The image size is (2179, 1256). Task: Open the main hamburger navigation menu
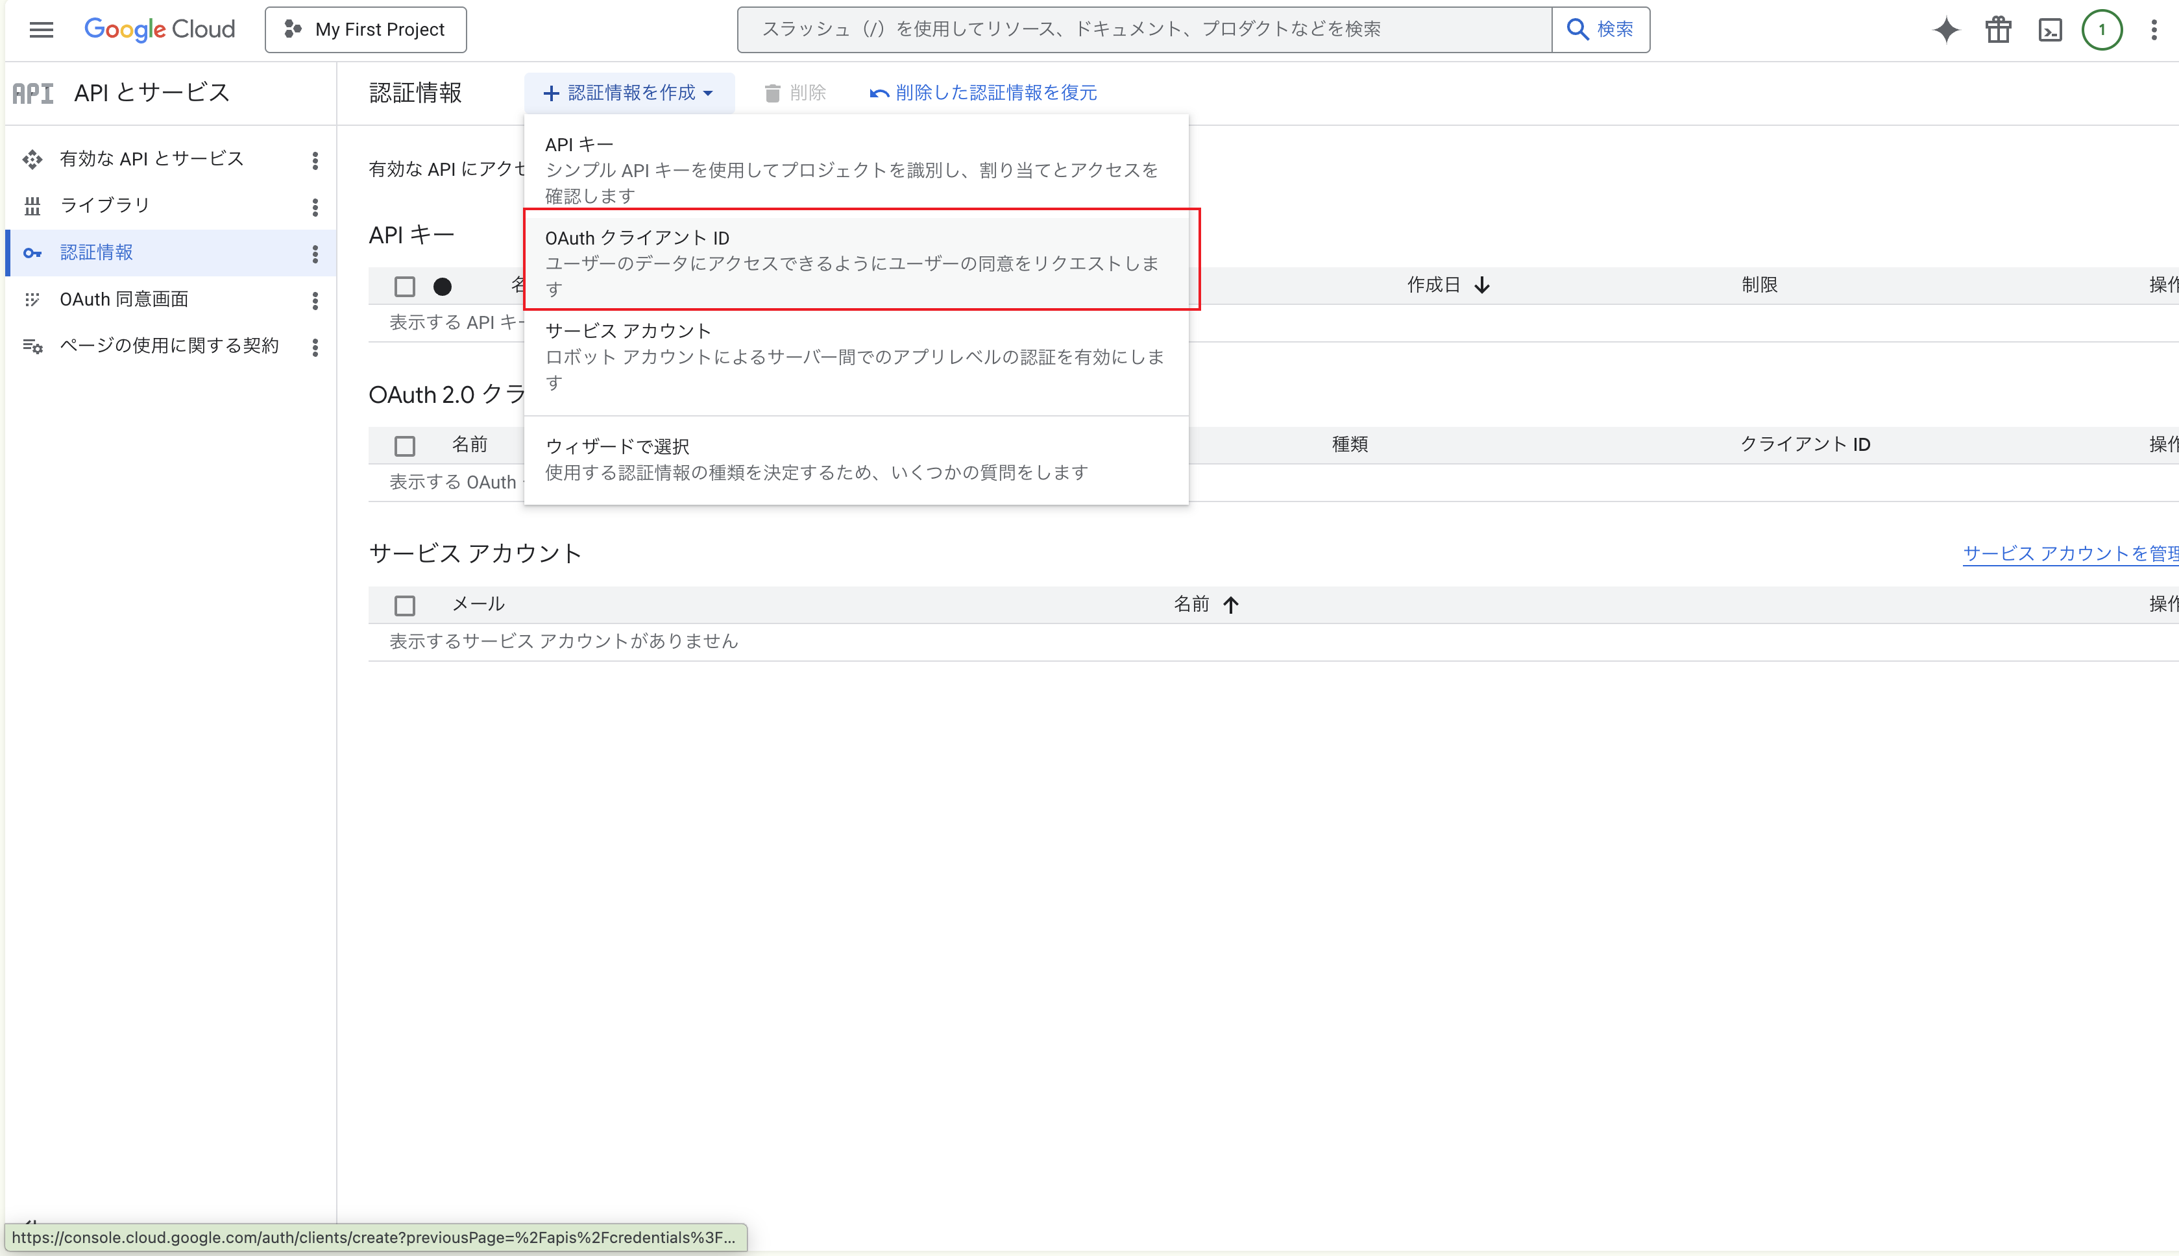pyautogui.click(x=40, y=29)
